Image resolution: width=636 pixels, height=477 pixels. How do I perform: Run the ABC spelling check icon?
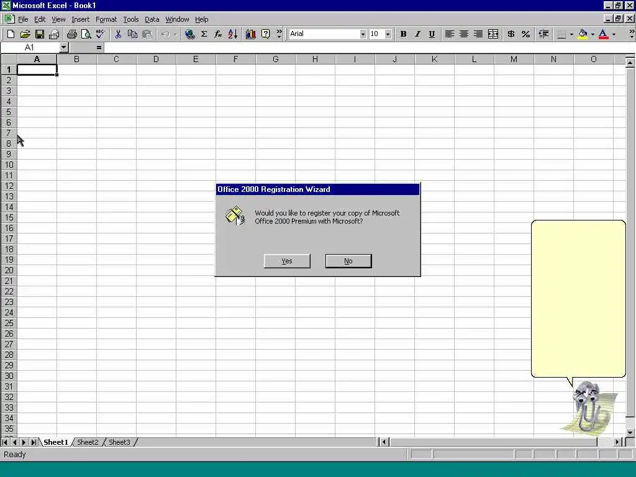click(100, 34)
